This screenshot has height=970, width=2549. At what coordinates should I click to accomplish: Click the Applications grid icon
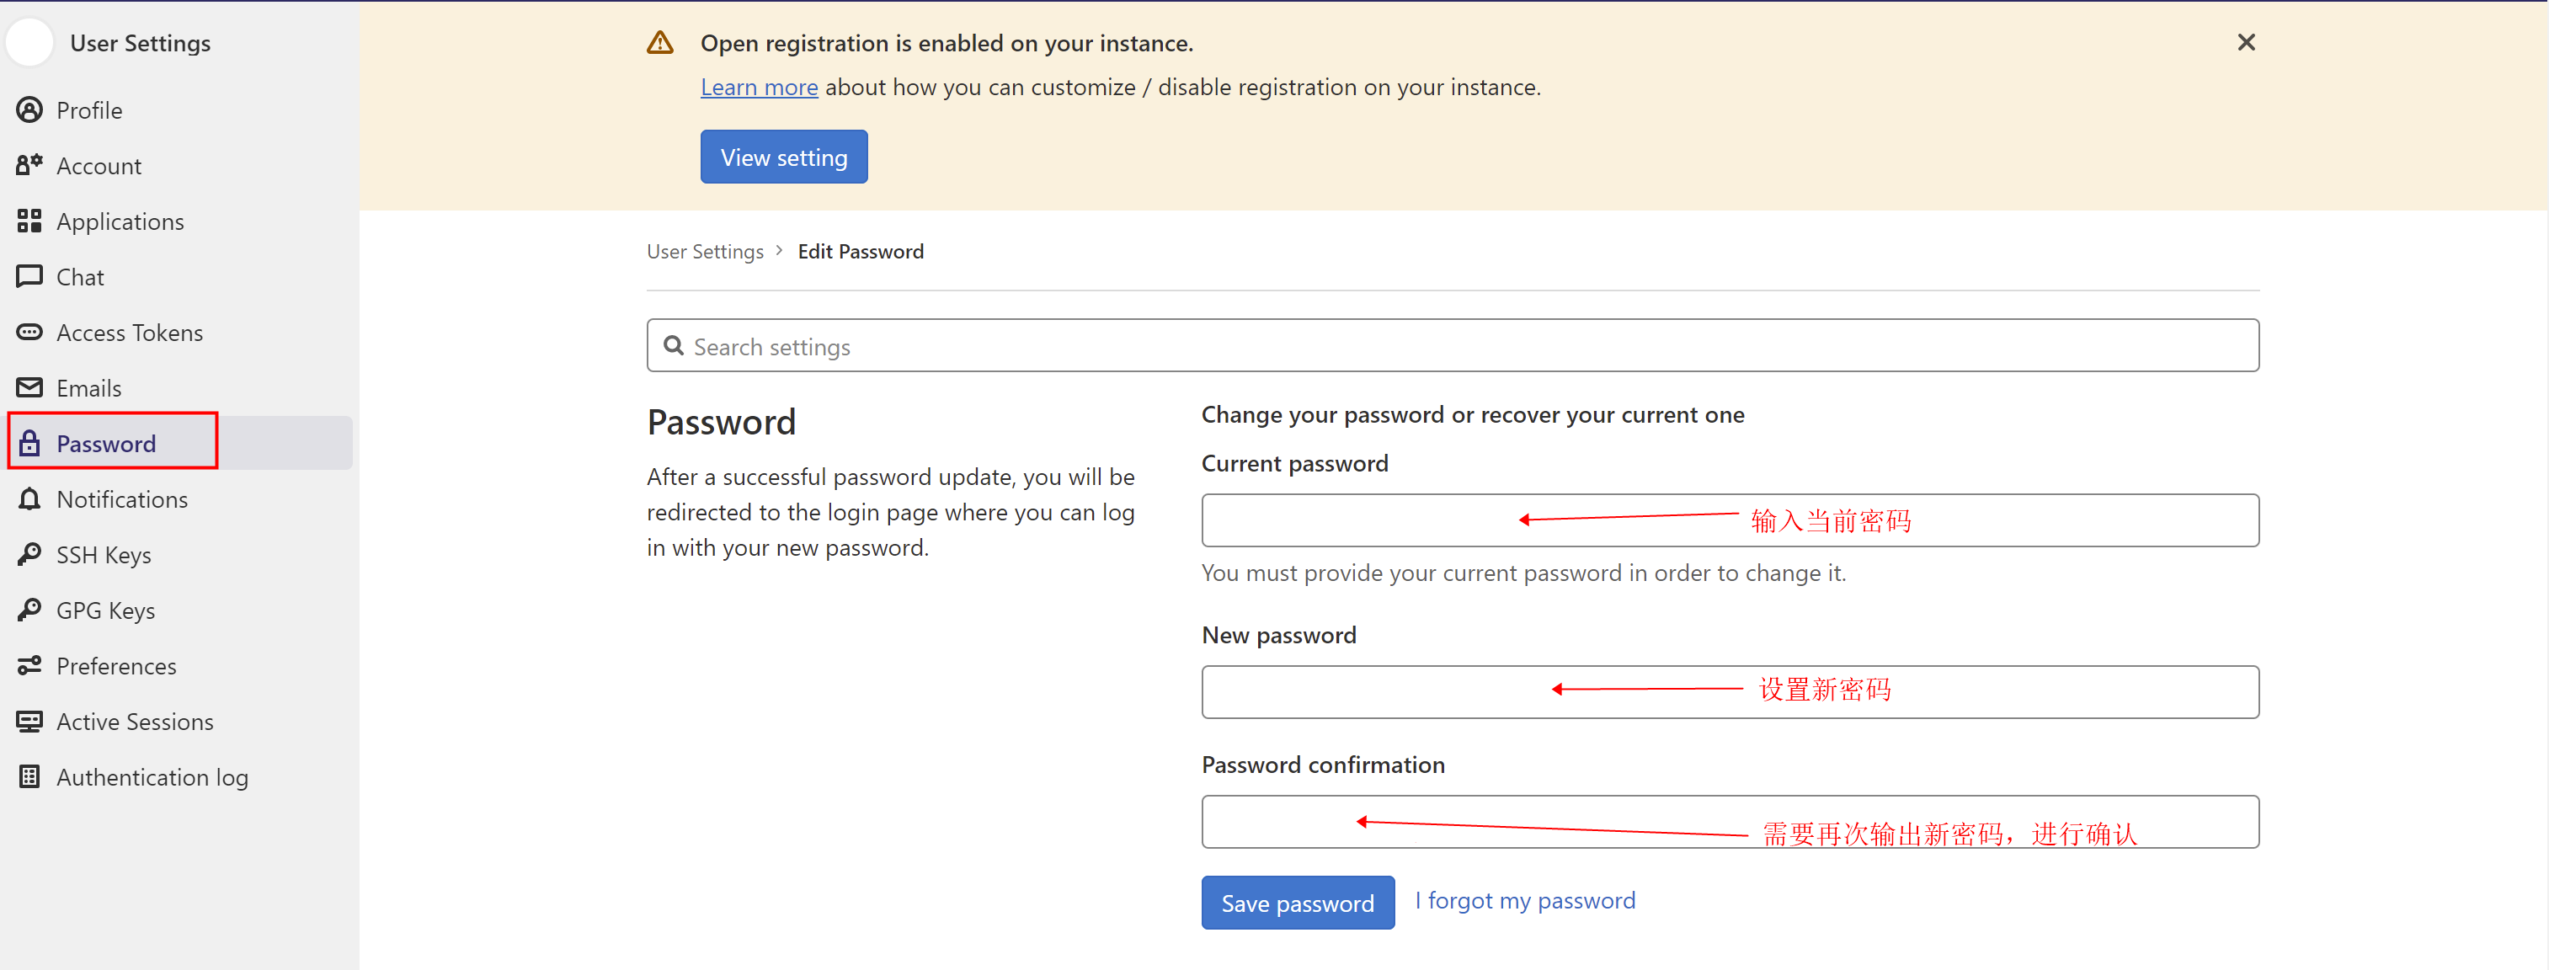pos(29,221)
